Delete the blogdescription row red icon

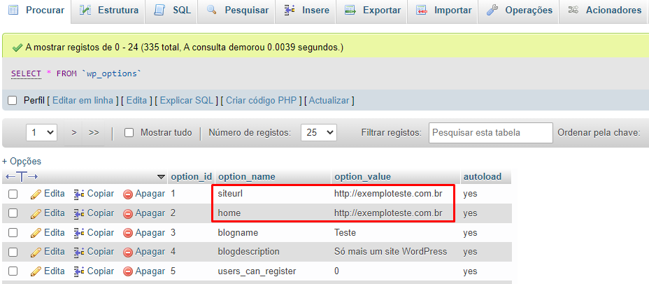(x=128, y=252)
